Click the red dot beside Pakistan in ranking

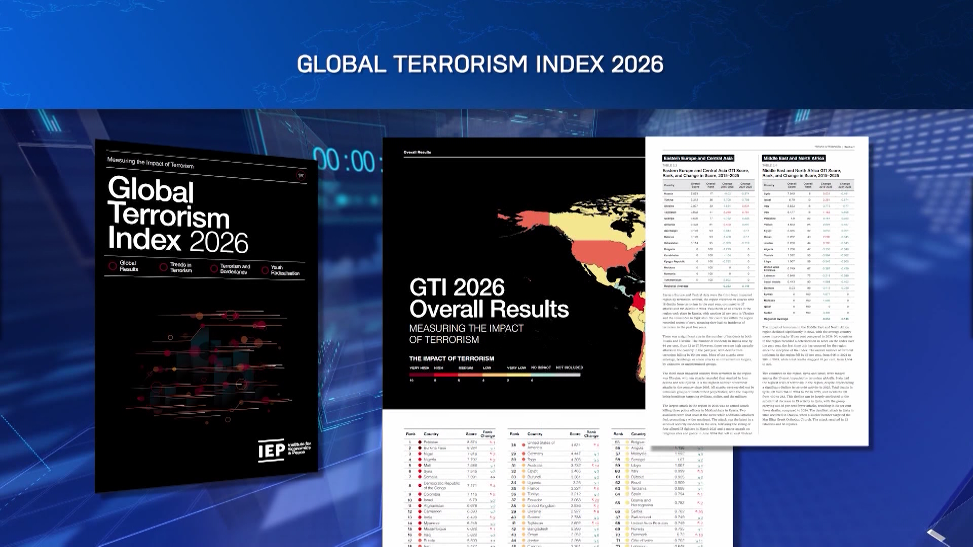point(420,442)
